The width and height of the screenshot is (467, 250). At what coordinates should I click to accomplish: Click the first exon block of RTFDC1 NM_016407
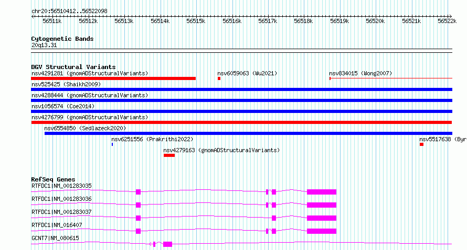[138, 231]
